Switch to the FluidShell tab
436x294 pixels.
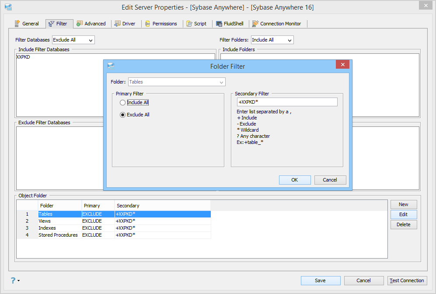click(230, 24)
